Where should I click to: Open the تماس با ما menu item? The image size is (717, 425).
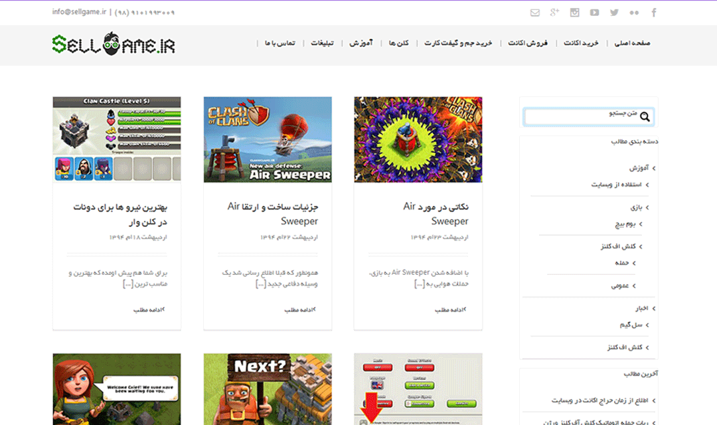[x=280, y=43]
